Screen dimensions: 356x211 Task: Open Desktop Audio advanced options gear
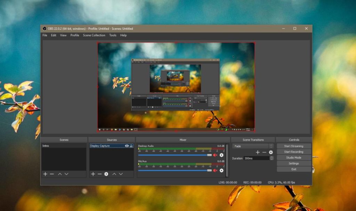[x=222, y=155]
